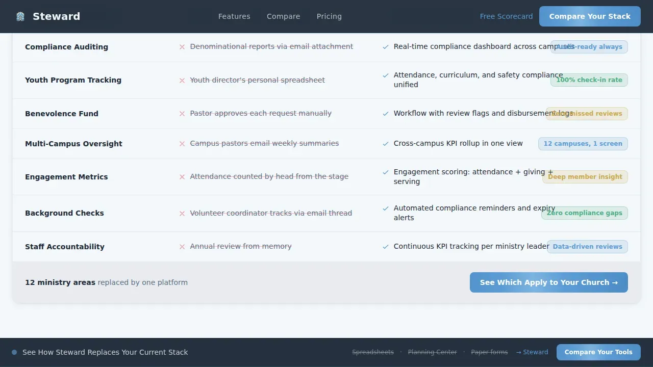Click the X icon by Youth director's spreadsheet

(x=182, y=81)
